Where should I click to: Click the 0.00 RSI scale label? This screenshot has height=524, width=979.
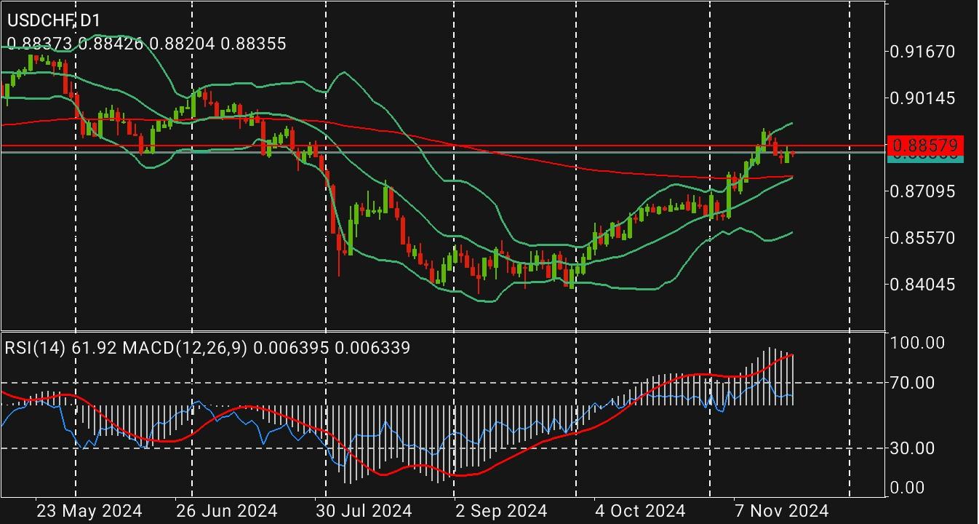908,488
